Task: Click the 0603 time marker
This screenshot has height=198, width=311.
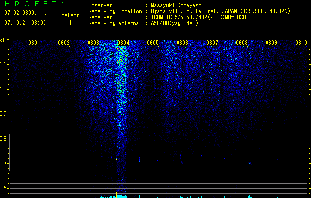Action: click(93, 43)
